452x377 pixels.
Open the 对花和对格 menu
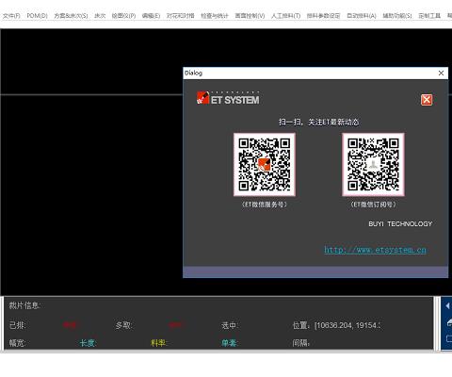click(181, 16)
